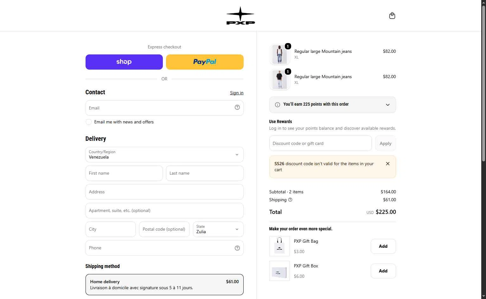Image resolution: width=486 pixels, height=299 pixels.
Task: Open the first Mountain jeans thumbnail
Action: point(279,54)
